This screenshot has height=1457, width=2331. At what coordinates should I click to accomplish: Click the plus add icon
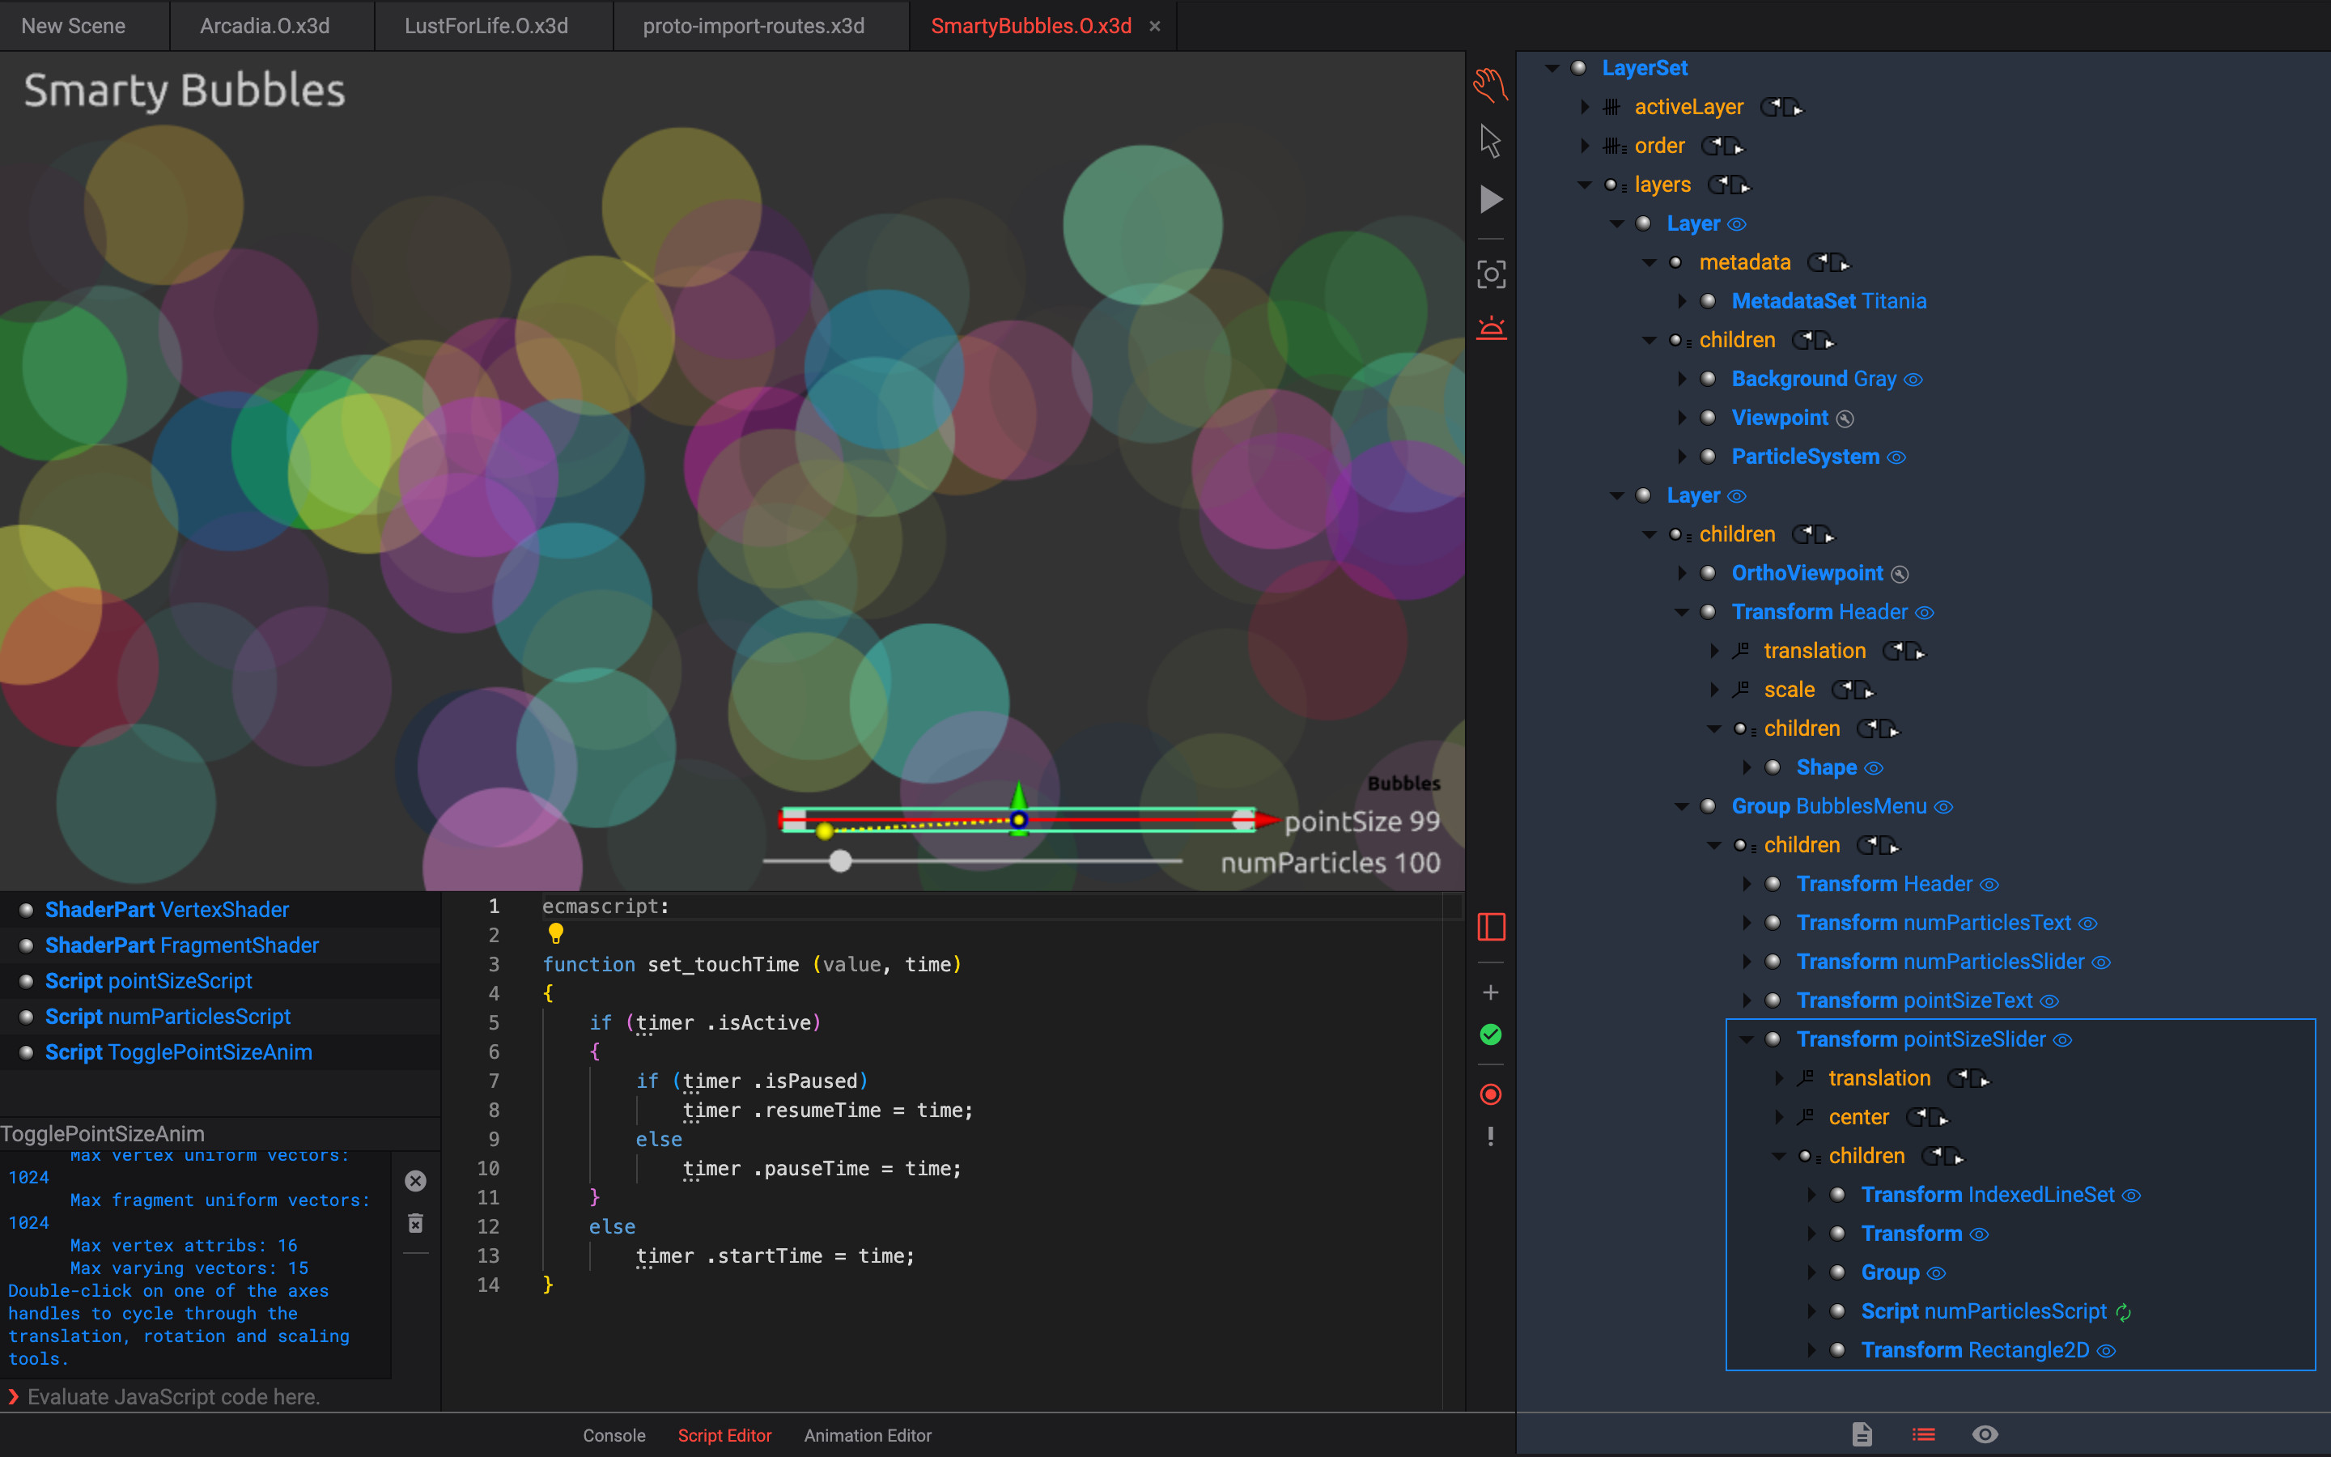pyautogui.click(x=1490, y=992)
